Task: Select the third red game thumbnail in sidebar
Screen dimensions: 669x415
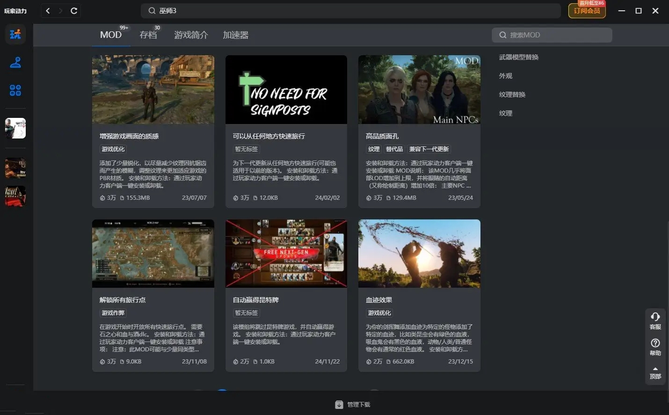Action: point(15,196)
